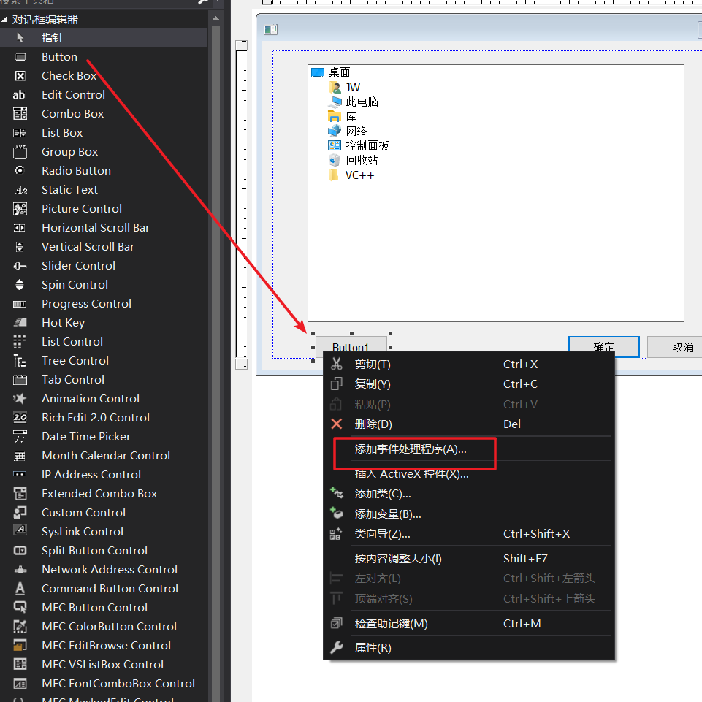Choose the Month Calendar Control icon

coord(20,457)
